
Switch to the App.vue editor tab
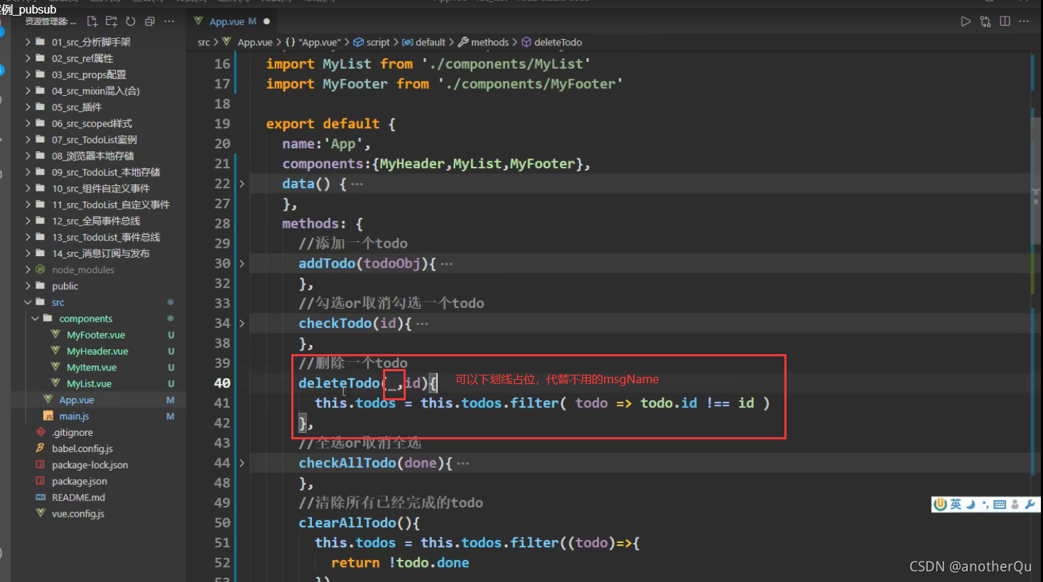(232, 21)
